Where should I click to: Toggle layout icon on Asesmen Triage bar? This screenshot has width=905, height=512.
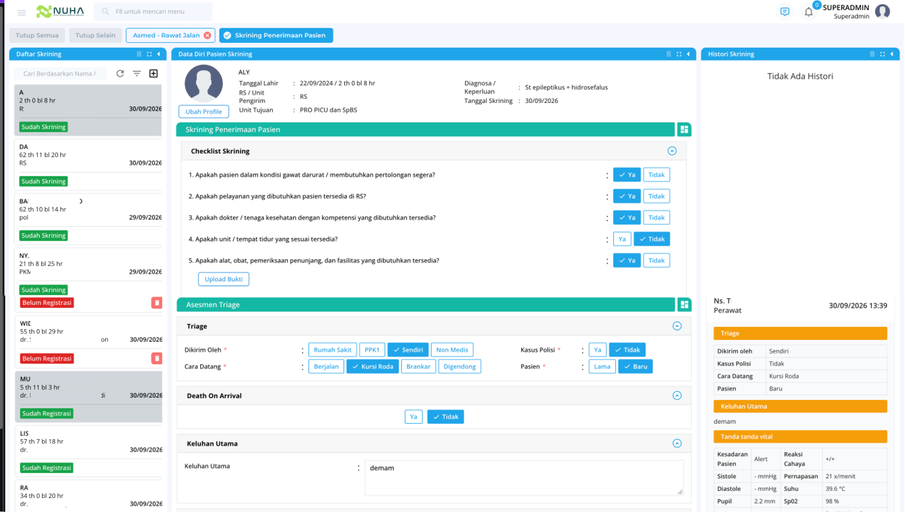tap(684, 305)
